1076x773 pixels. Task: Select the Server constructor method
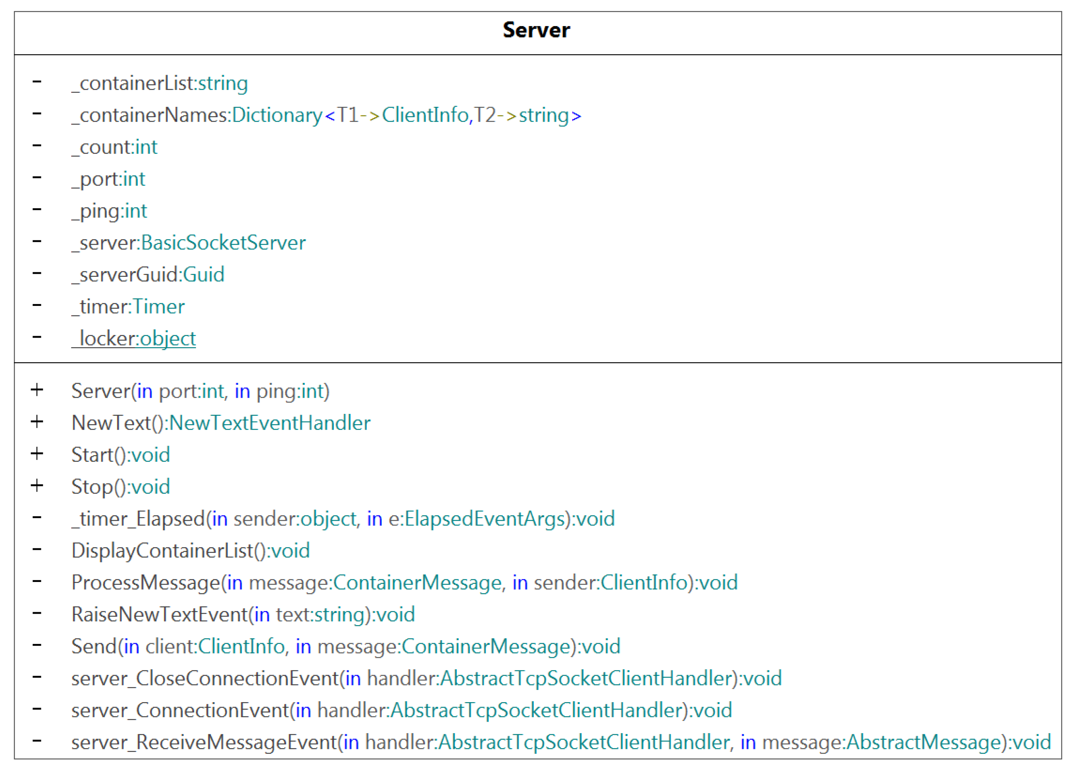(200, 391)
